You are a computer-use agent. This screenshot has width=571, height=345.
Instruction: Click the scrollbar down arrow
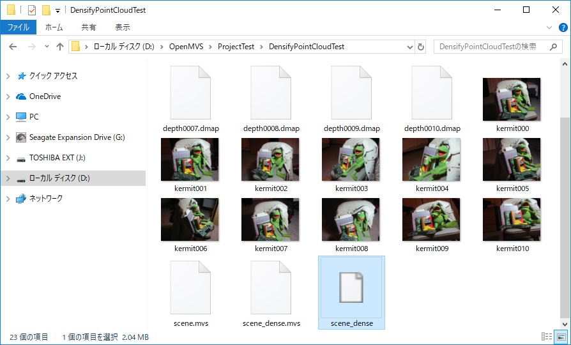[565, 323]
